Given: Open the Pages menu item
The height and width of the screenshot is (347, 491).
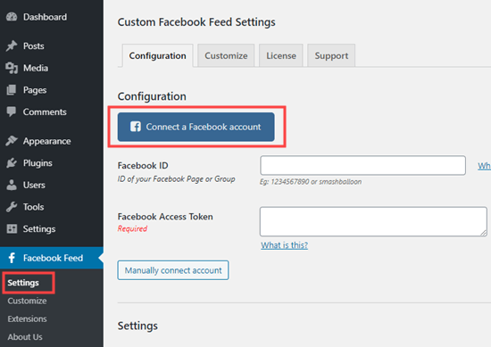Looking at the screenshot, I should pyautogui.click(x=52, y=90).
